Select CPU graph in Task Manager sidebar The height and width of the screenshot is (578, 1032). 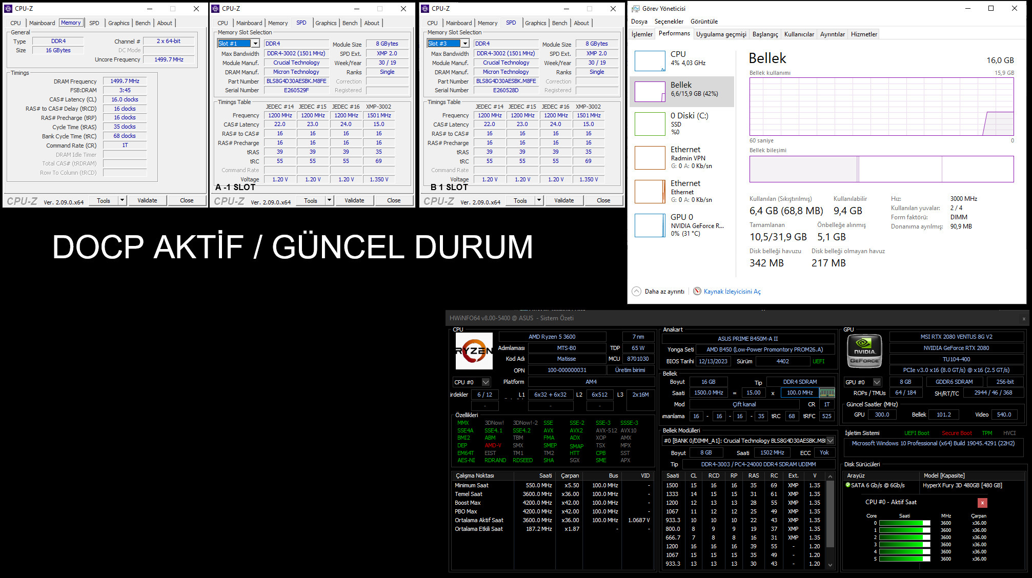(650, 60)
